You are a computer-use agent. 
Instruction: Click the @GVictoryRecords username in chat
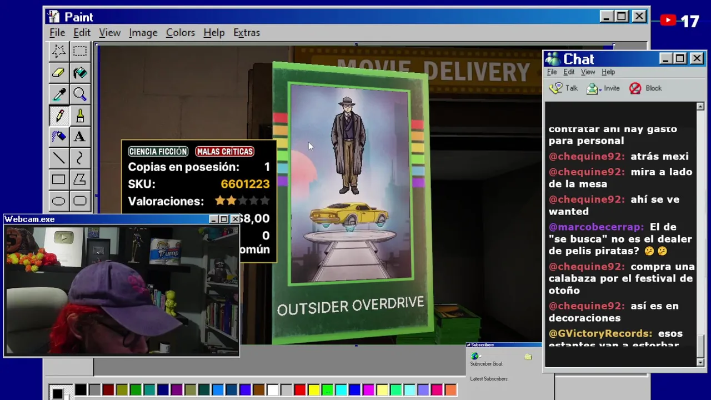click(600, 333)
